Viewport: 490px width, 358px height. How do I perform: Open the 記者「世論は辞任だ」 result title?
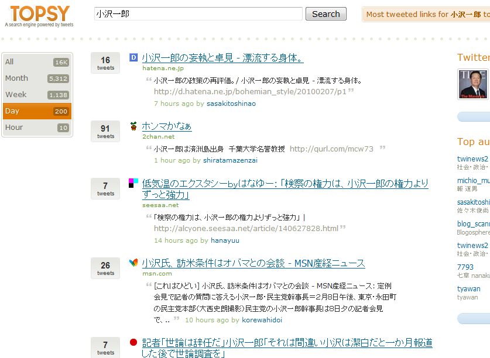click(x=287, y=347)
